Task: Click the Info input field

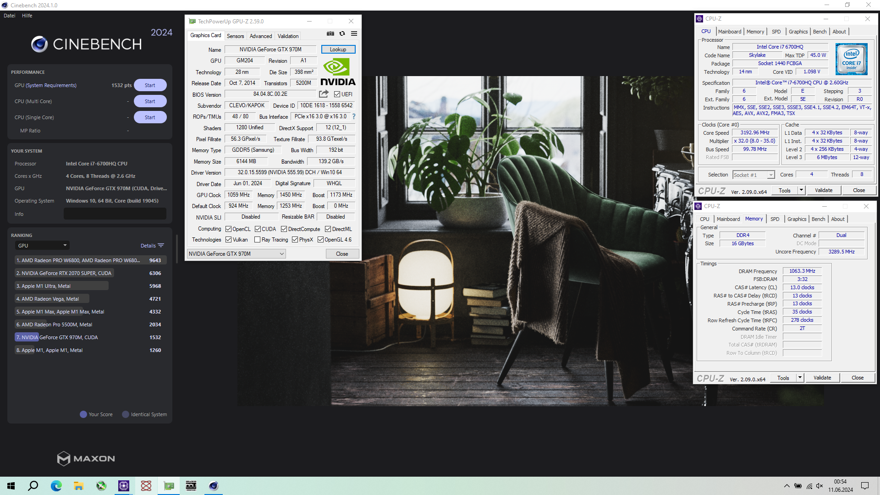Action: coord(115,214)
